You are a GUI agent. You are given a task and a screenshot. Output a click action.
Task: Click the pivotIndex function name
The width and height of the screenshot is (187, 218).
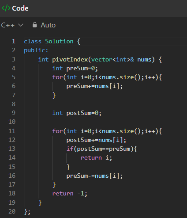pyautogui.click(x=70, y=60)
